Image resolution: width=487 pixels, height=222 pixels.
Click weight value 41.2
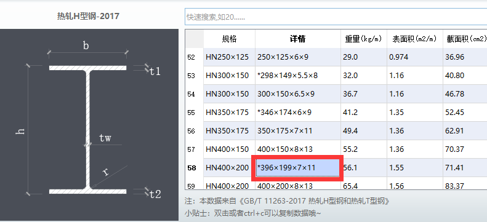pyautogui.click(x=364, y=113)
